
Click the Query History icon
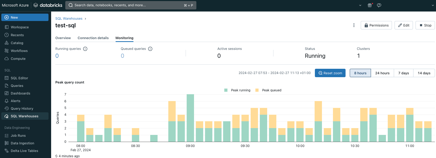pos(7,108)
